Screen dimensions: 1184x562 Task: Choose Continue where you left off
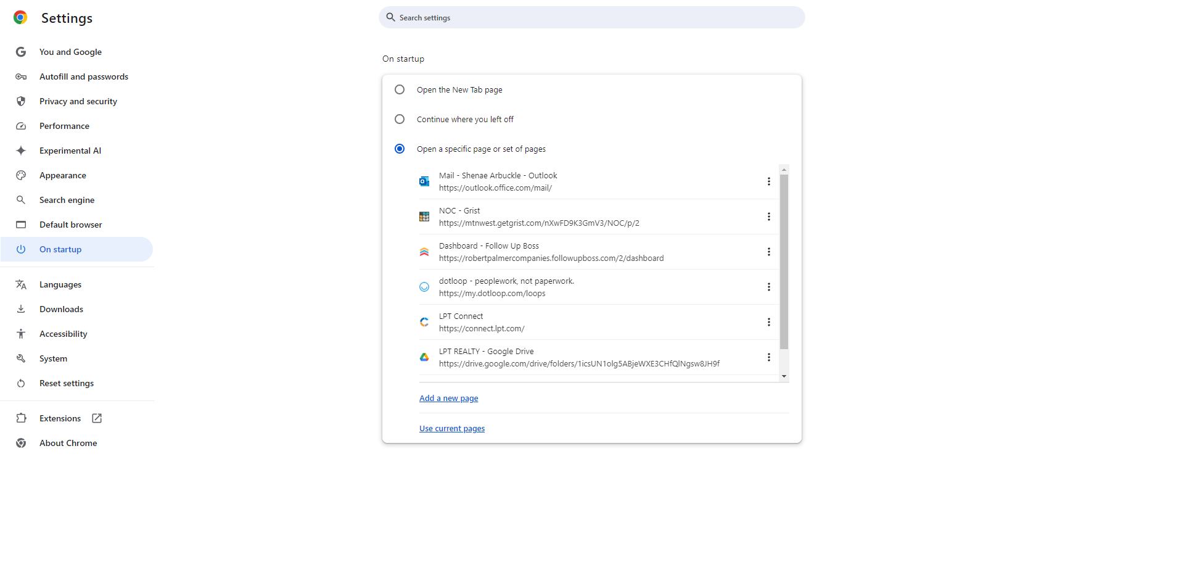(400, 119)
